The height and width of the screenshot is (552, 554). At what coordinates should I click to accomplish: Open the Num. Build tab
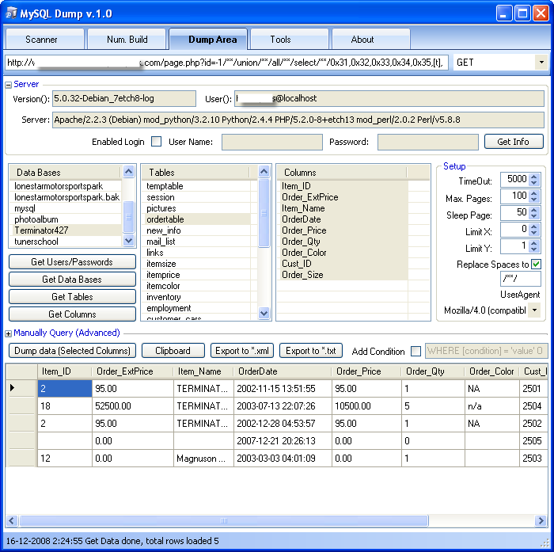click(x=127, y=40)
